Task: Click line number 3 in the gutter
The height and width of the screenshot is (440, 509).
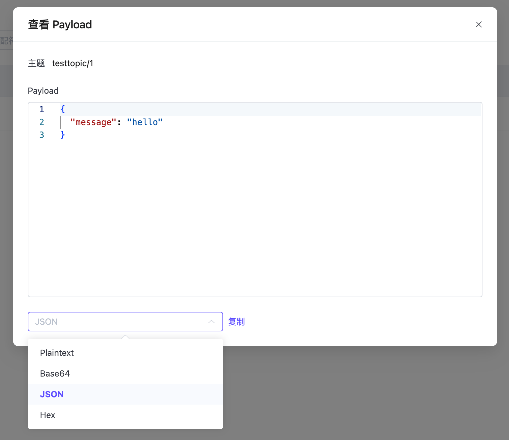Action: [42, 135]
